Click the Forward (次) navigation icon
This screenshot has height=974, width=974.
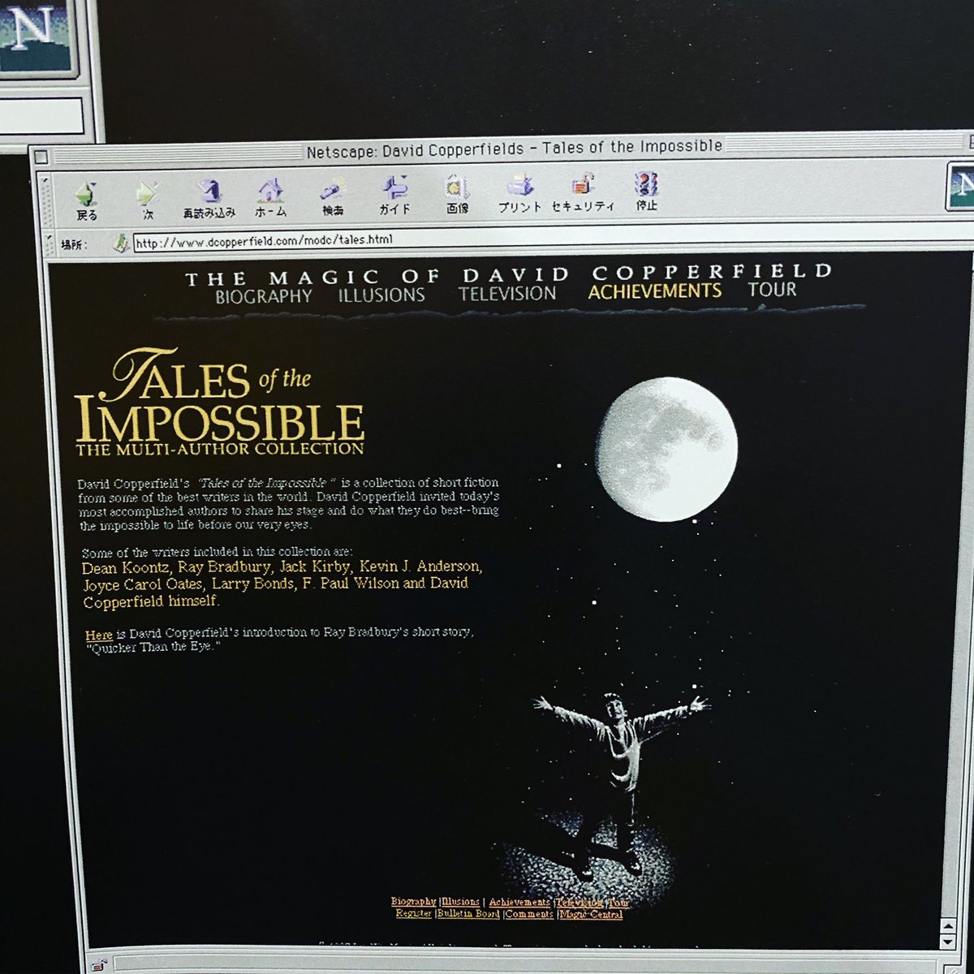(146, 193)
